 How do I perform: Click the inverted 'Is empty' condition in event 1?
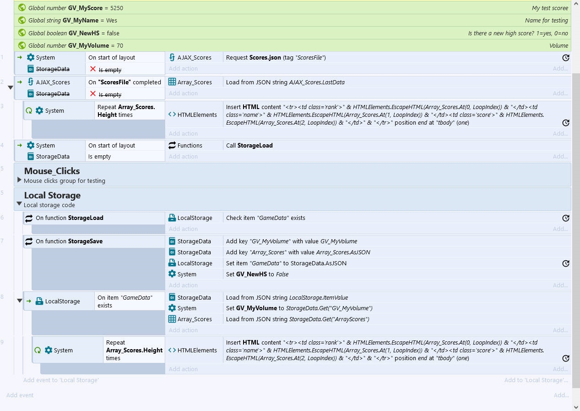click(110, 70)
